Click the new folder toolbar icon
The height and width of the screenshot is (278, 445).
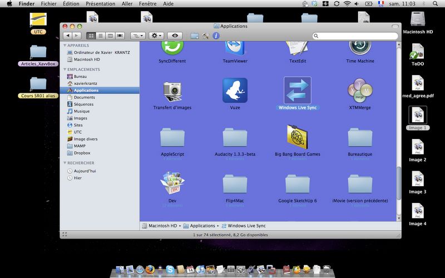(x=195, y=36)
